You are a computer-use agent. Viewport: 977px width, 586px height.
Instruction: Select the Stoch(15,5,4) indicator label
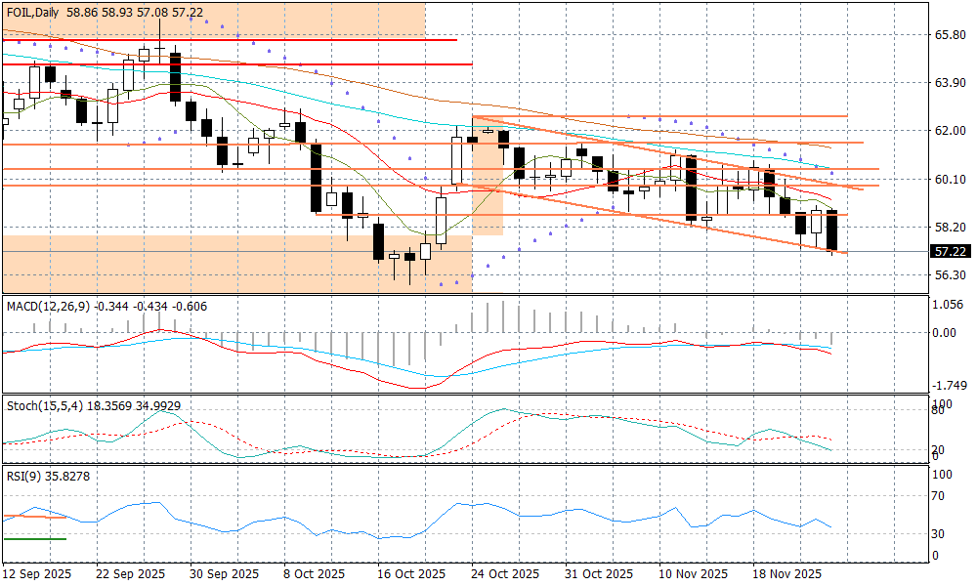[45, 404]
